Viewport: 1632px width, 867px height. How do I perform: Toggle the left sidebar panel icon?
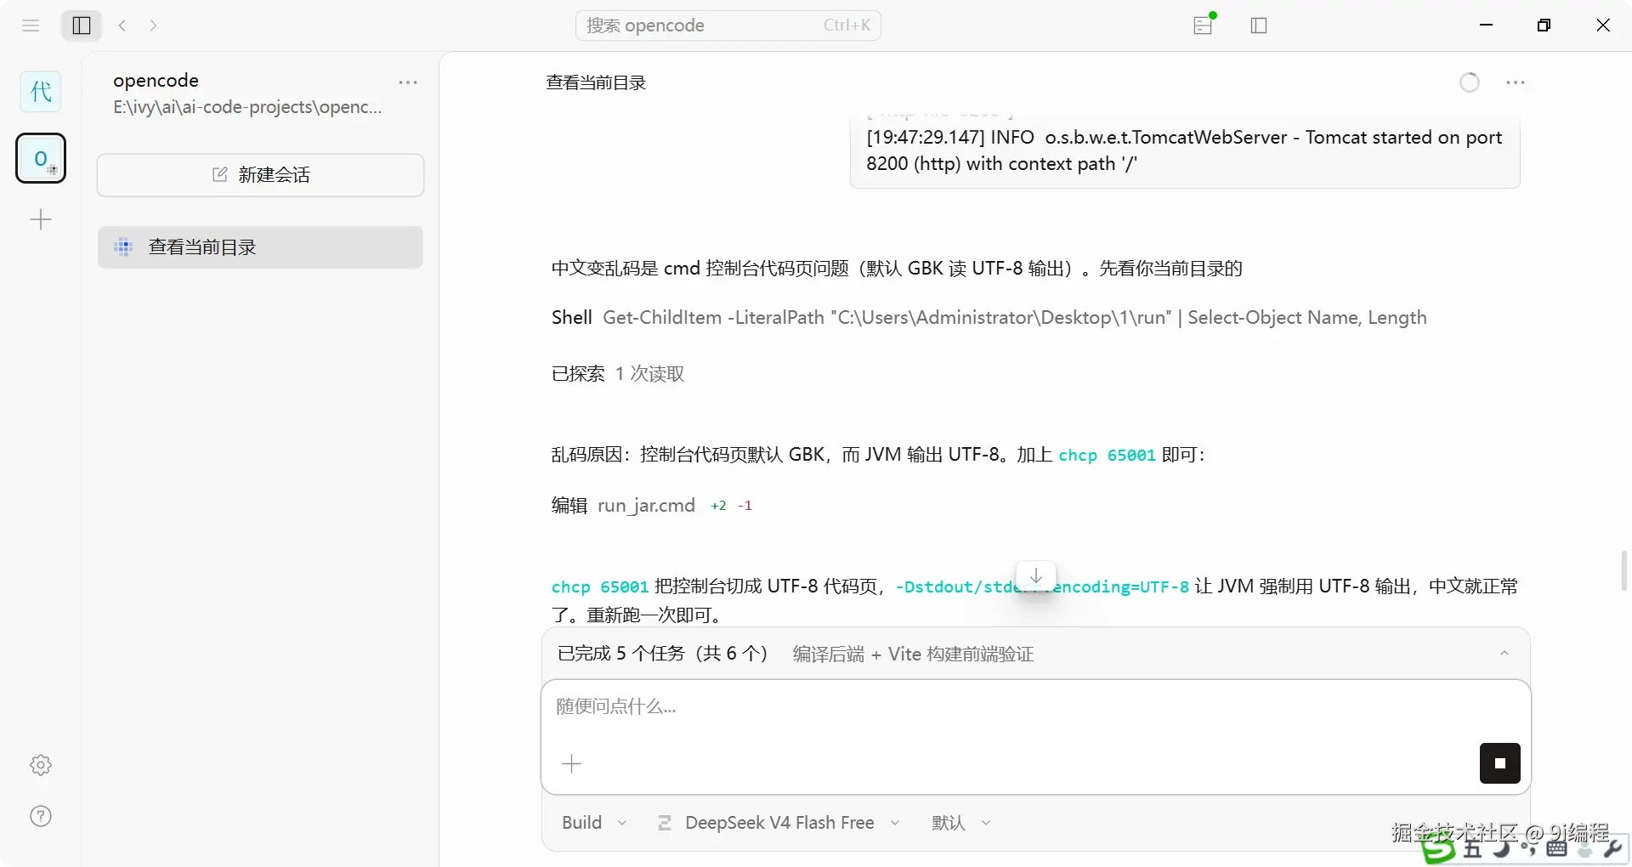[82, 25]
